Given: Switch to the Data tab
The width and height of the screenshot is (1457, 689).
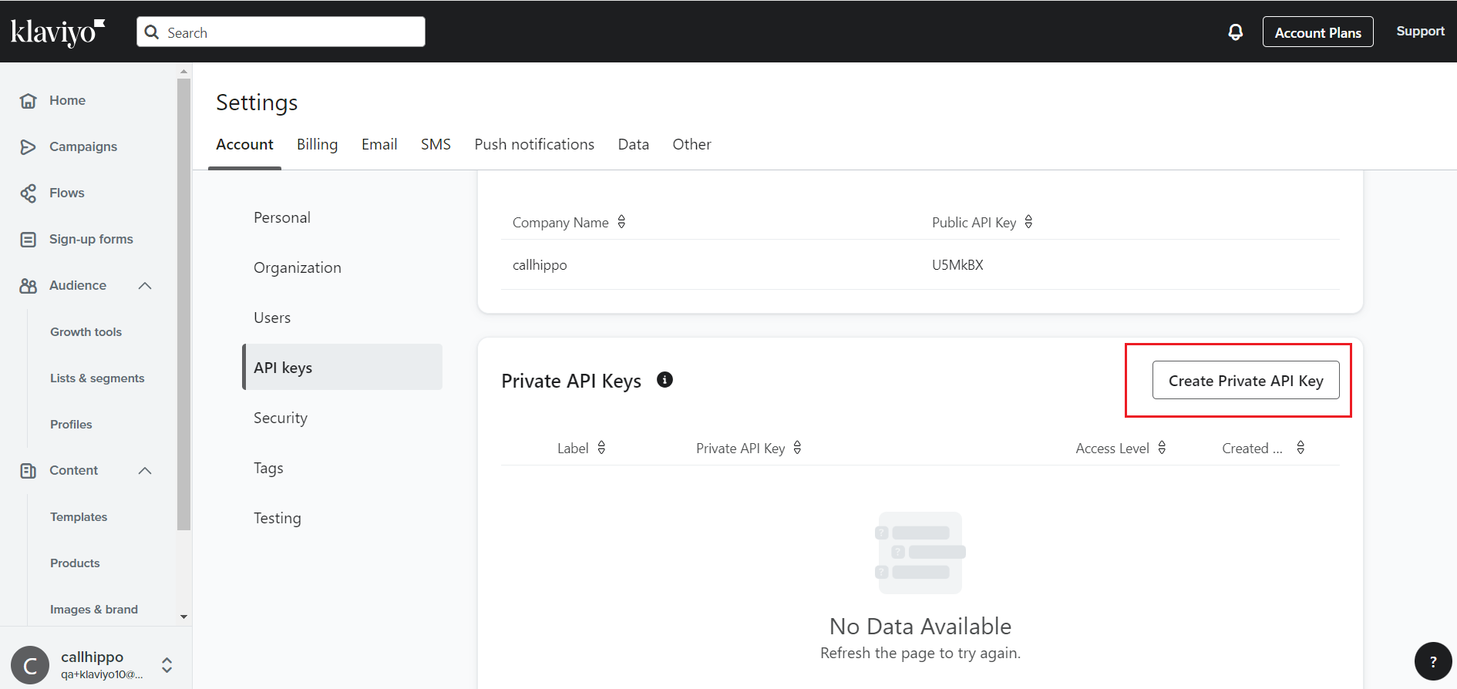Looking at the screenshot, I should click(x=634, y=145).
